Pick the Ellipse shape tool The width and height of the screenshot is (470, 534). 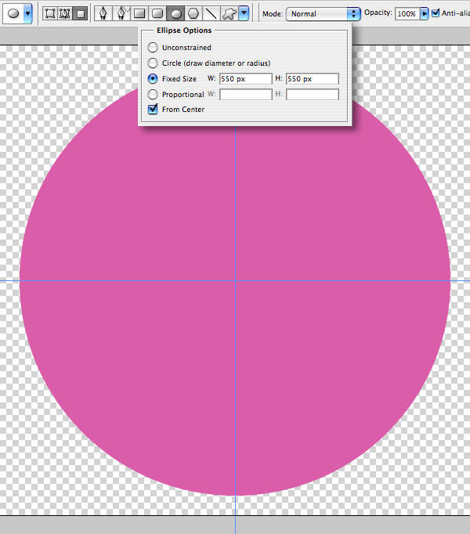coord(175,13)
